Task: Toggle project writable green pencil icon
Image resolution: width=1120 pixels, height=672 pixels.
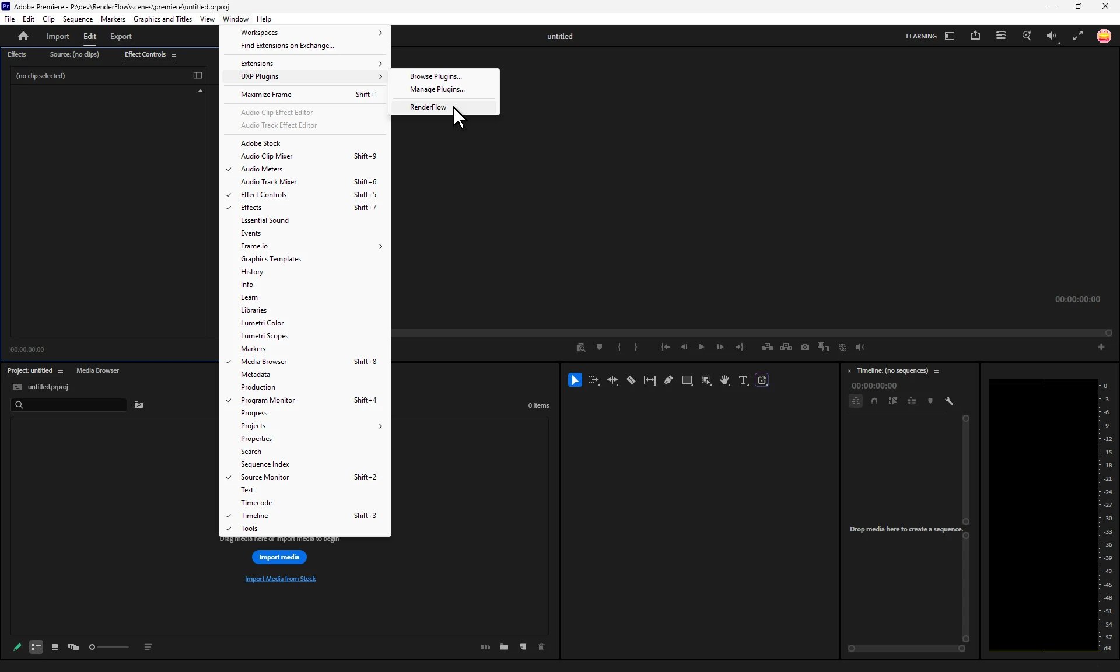Action: pyautogui.click(x=17, y=647)
